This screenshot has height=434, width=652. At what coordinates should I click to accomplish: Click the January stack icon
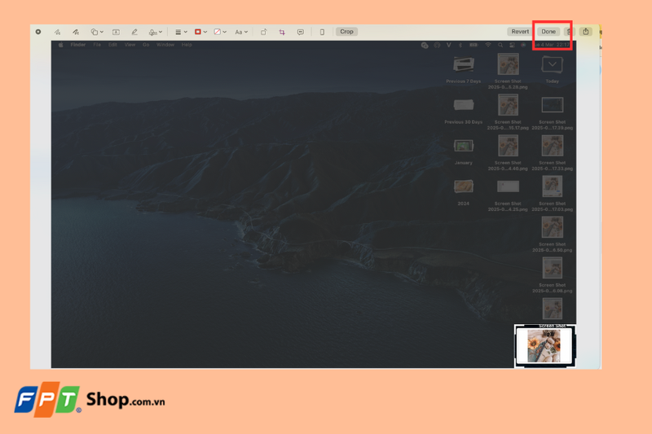point(463,146)
